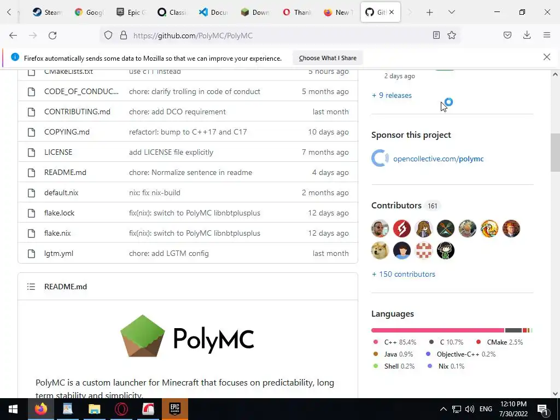Screen dimensions: 560x420
Task: Click the tab strip left-pointing arrow
Action: coord(9,12)
